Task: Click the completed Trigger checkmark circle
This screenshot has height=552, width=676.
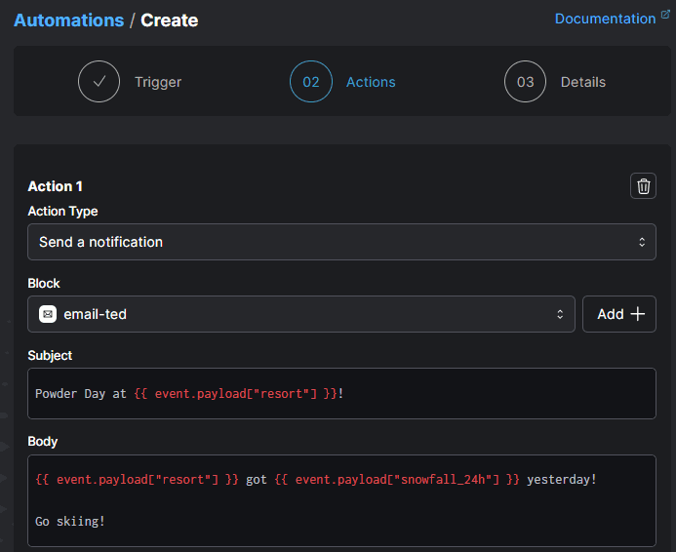Action: pos(99,82)
